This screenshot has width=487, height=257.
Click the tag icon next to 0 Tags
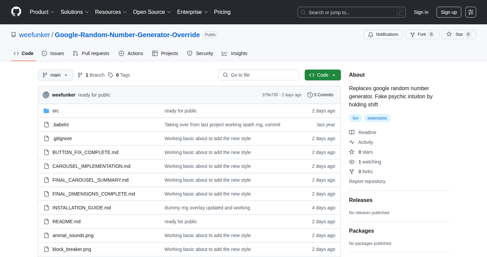(111, 75)
